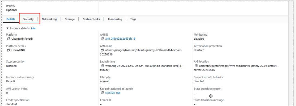Screen dimensions: 296x106
Task: Collapse the Instance details section
Action: 7,28
